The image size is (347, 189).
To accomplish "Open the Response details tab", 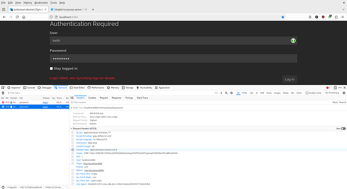I will pyautogui.click(x=116, y=98).
